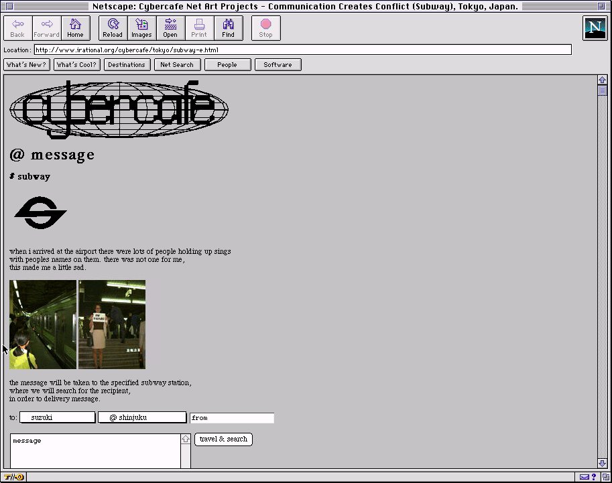Open photo of woman holding sign

(112, 324)
